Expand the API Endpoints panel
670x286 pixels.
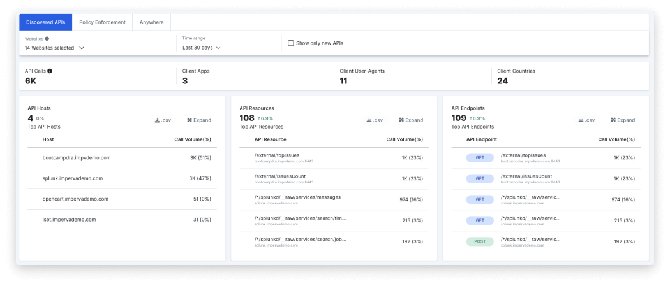point(622,120)
